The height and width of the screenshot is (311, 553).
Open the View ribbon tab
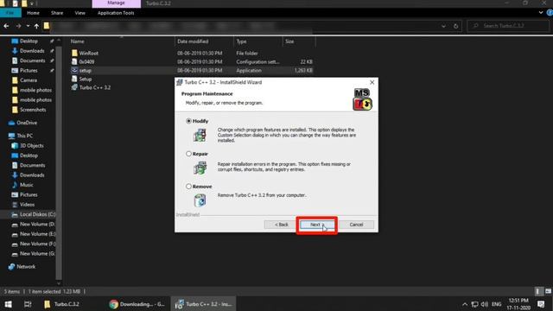click(80, 13)
